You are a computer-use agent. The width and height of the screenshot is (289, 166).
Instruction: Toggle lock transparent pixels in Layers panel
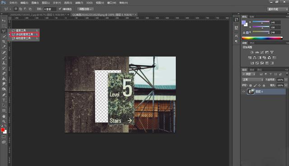point(251,85)
